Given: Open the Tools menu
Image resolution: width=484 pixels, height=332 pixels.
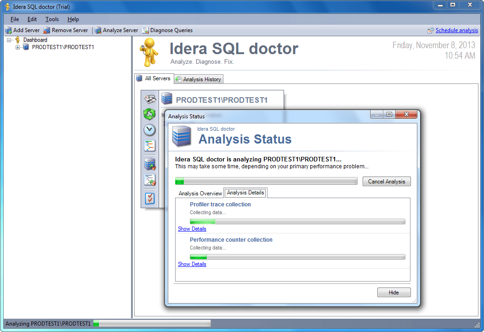Looking at the screenshot, I should (51, 19).
